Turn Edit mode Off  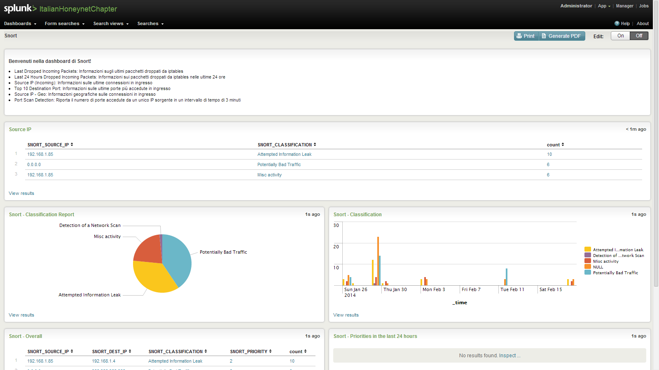(639, 36)
